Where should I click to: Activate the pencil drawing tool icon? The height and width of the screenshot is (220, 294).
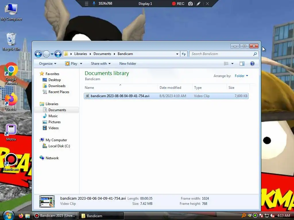point(199,3)
